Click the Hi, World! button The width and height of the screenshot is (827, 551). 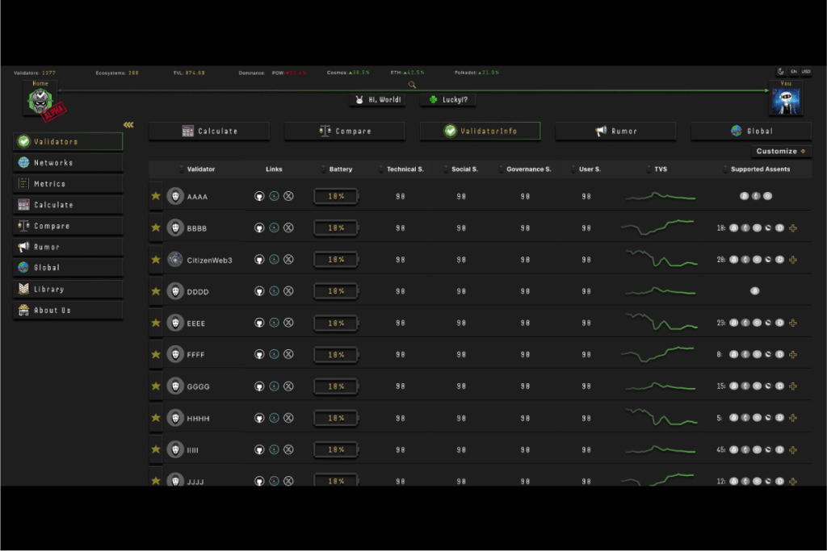(x=378, y=100)
